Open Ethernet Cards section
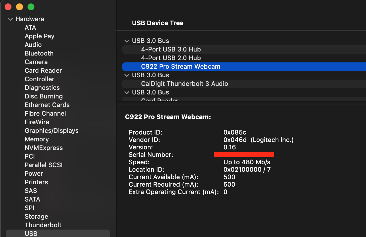This screenshot has width=366, height=237. coord(47,105)
